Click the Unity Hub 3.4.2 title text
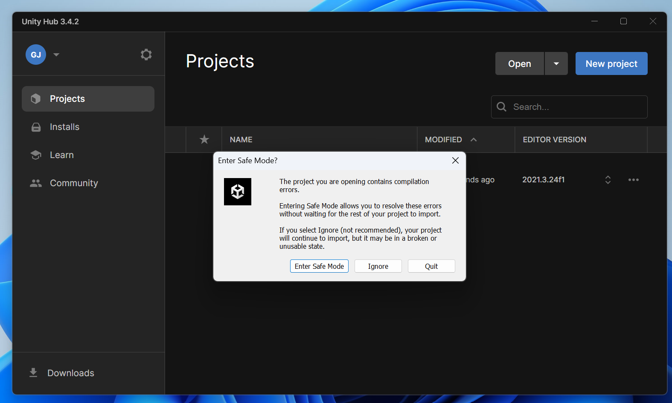The height and width of the screenshot is (403, 672). tap(50, 22)
